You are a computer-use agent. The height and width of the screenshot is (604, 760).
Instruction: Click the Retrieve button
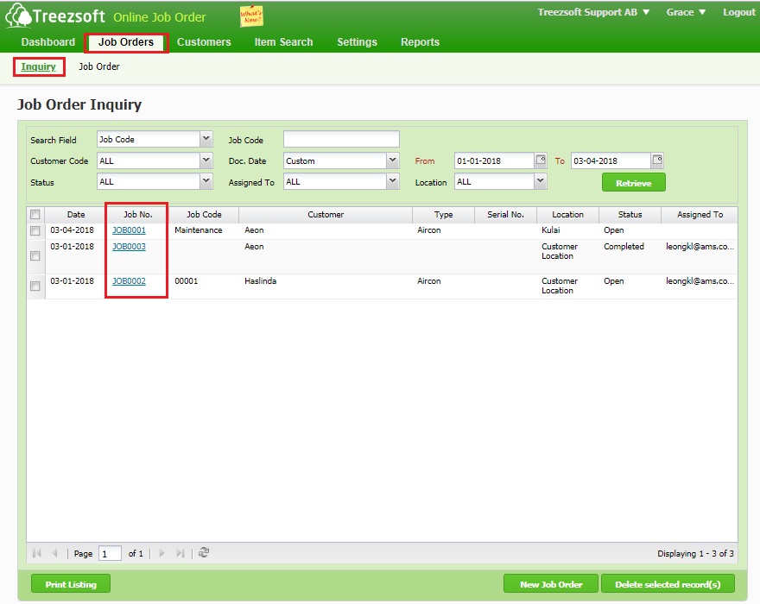coord(634,183)
